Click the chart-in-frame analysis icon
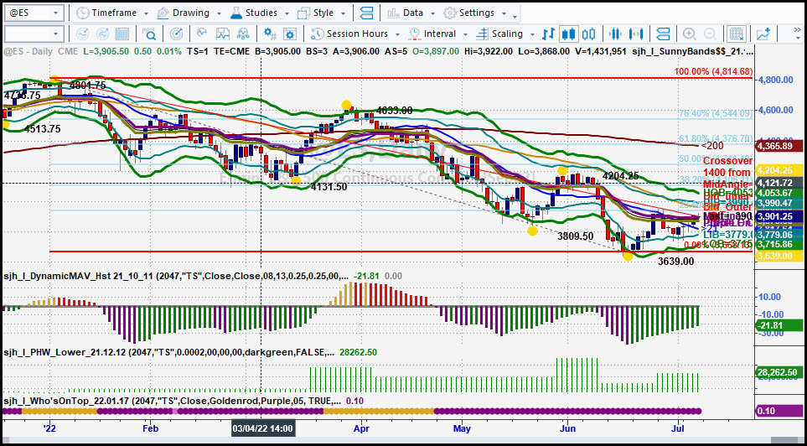807x446 pixels. click(222, 34)
